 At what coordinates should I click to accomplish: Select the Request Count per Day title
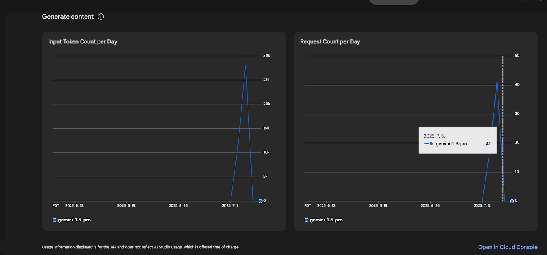pyautogui.click(x=330, y=42)
